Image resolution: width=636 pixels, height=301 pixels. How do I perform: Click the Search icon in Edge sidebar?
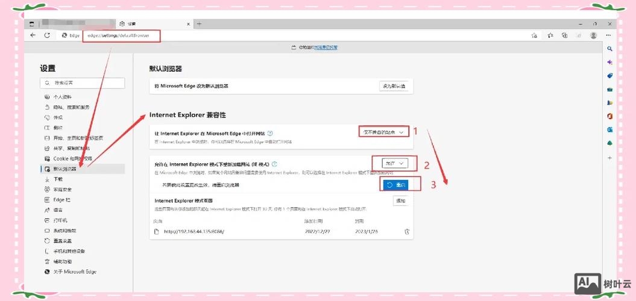609,49
